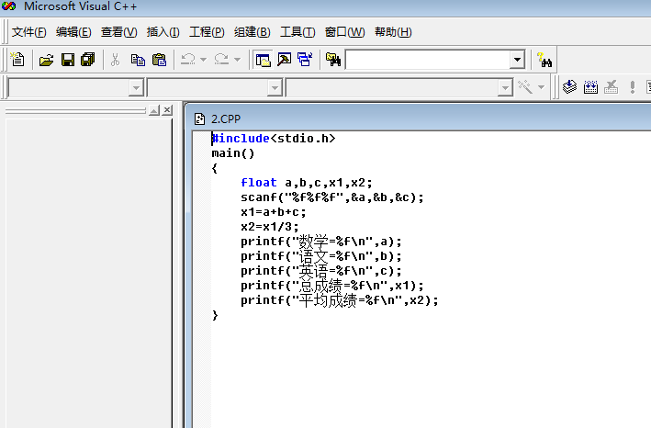Click the opening brace below main()
651x428 pixels.
coord(215,168)
